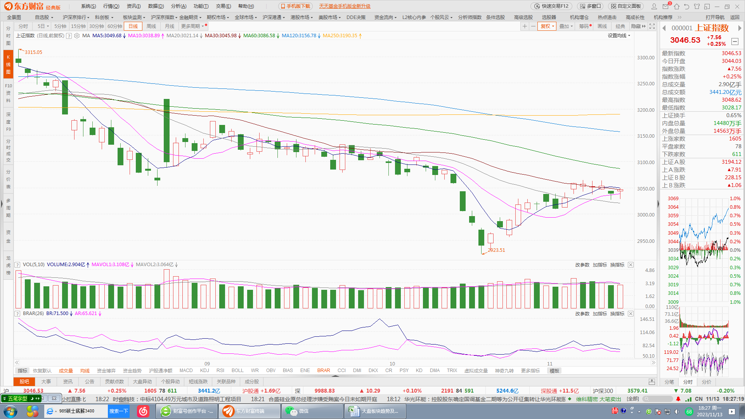
Task: Open the 更多周期 dropdown
Action: pos(193,26)
